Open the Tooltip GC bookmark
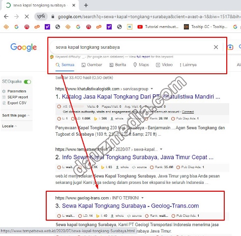This screenshot has height=236, width=241. tap(206, 27)
